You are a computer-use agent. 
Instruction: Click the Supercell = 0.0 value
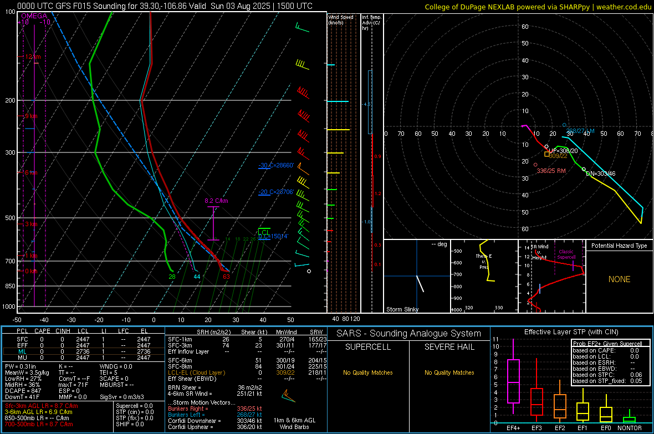coord(134,406)
